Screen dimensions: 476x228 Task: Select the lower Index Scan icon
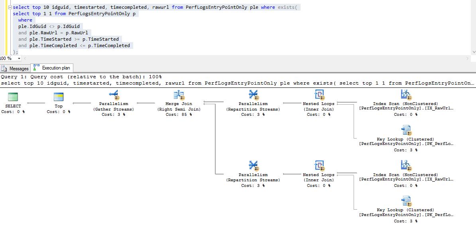click(405, 166)
